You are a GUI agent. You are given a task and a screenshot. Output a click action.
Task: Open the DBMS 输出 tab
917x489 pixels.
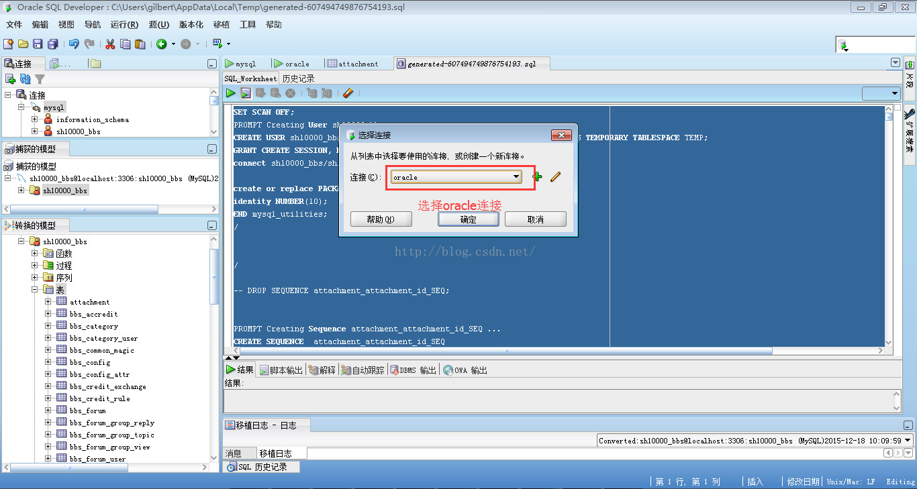point(412,370)
